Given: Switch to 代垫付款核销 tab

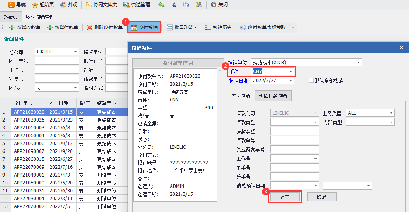Looking at the screenshot, I should tap(273, 96).
